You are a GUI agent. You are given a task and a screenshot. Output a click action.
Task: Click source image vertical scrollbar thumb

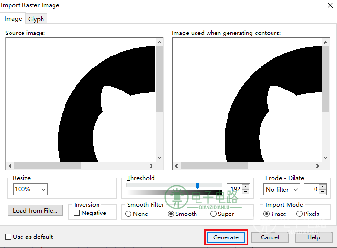[160, 79]
